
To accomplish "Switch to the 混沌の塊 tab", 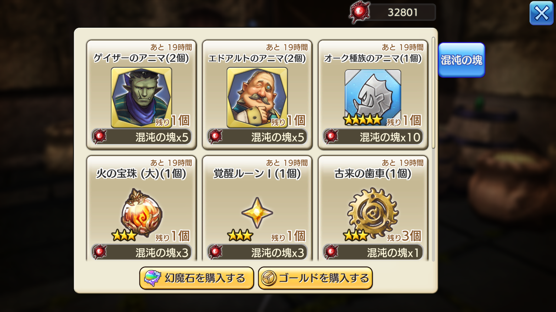I will tap(461, 60).
